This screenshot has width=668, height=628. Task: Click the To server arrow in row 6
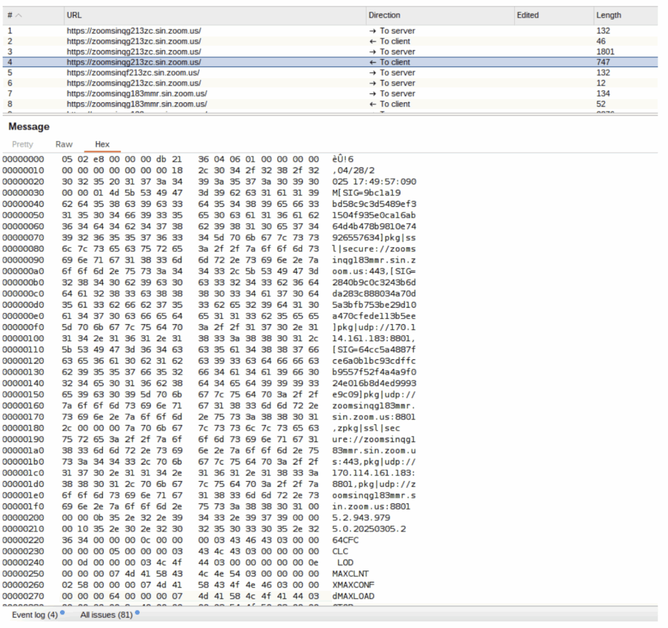[372, 83]
